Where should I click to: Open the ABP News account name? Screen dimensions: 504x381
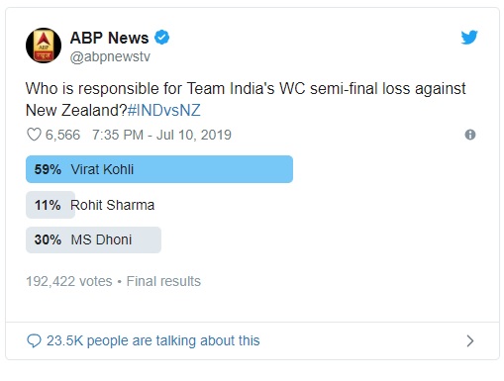109,38
